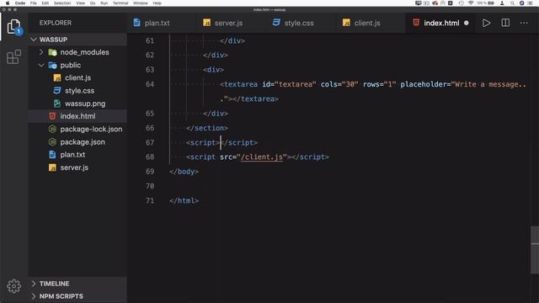Click the JS icon on server.js tab
The height and width of the screenshot is (303, 539).
pos(206,23)
